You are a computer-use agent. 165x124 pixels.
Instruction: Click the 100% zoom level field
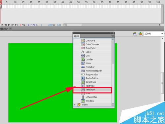[x=152, y=34]
